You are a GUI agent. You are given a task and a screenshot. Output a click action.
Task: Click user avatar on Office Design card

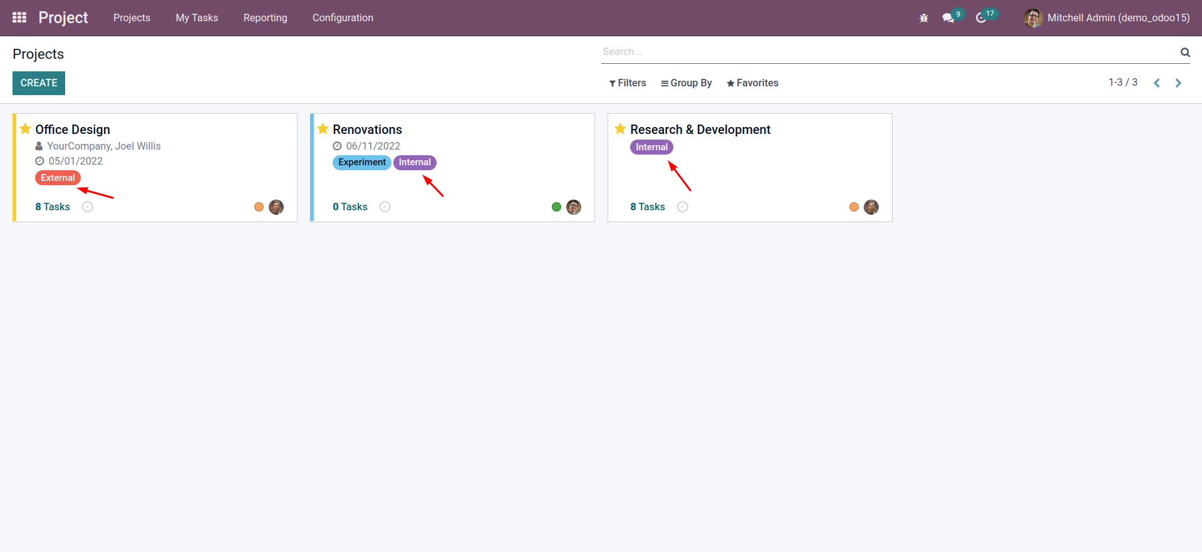[276, 207]
